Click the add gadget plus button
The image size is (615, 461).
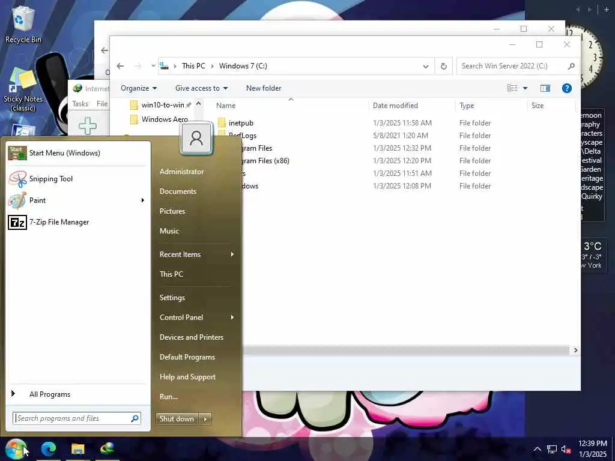pos(606,10)
